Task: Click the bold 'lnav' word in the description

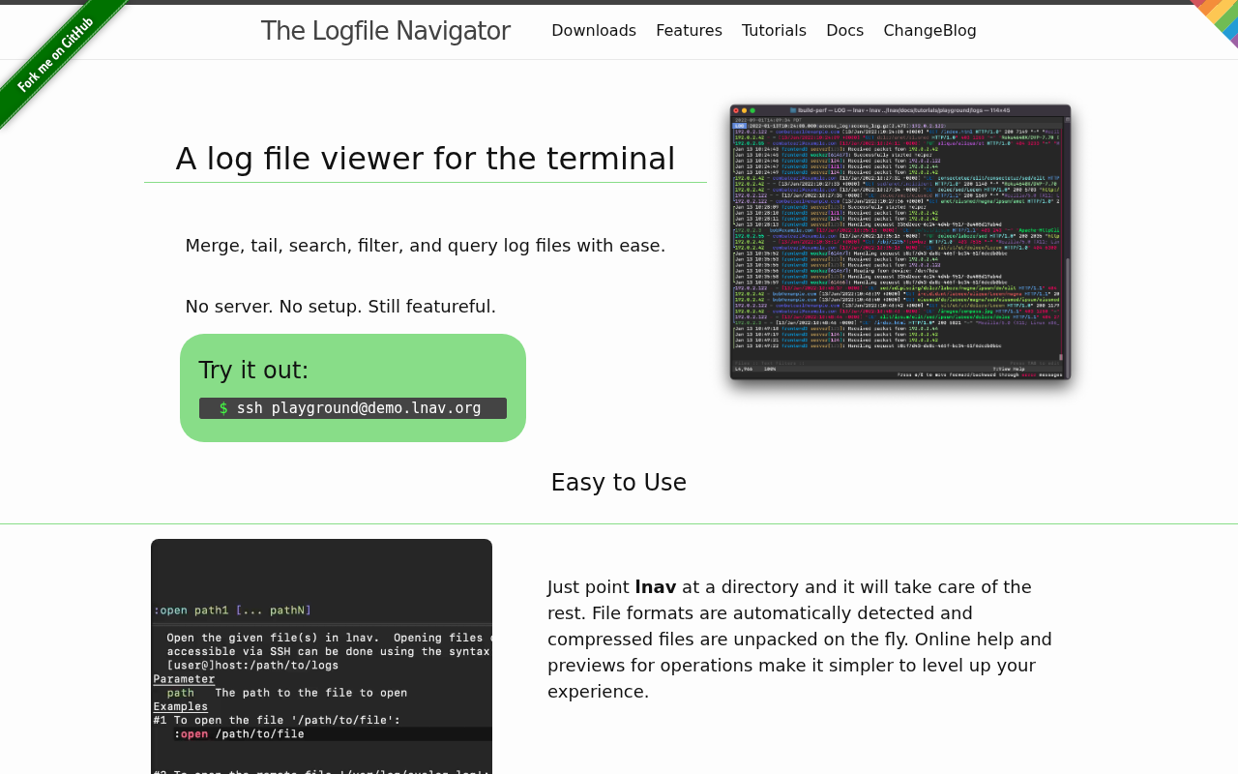Action: click(x=654, y=586)
